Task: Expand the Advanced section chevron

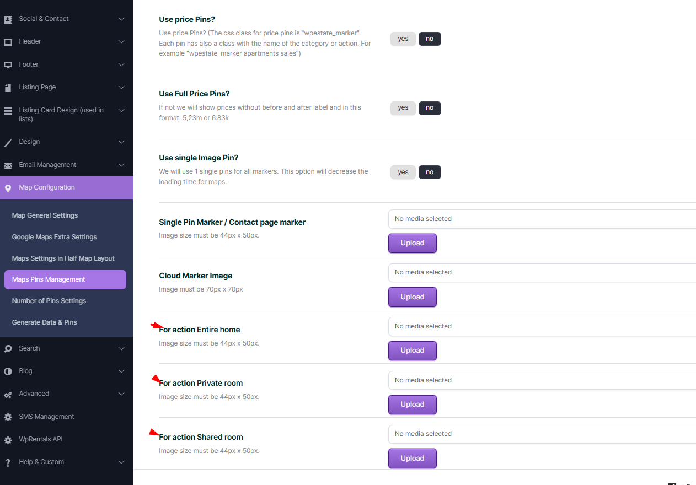Action: tap(121, 394)
